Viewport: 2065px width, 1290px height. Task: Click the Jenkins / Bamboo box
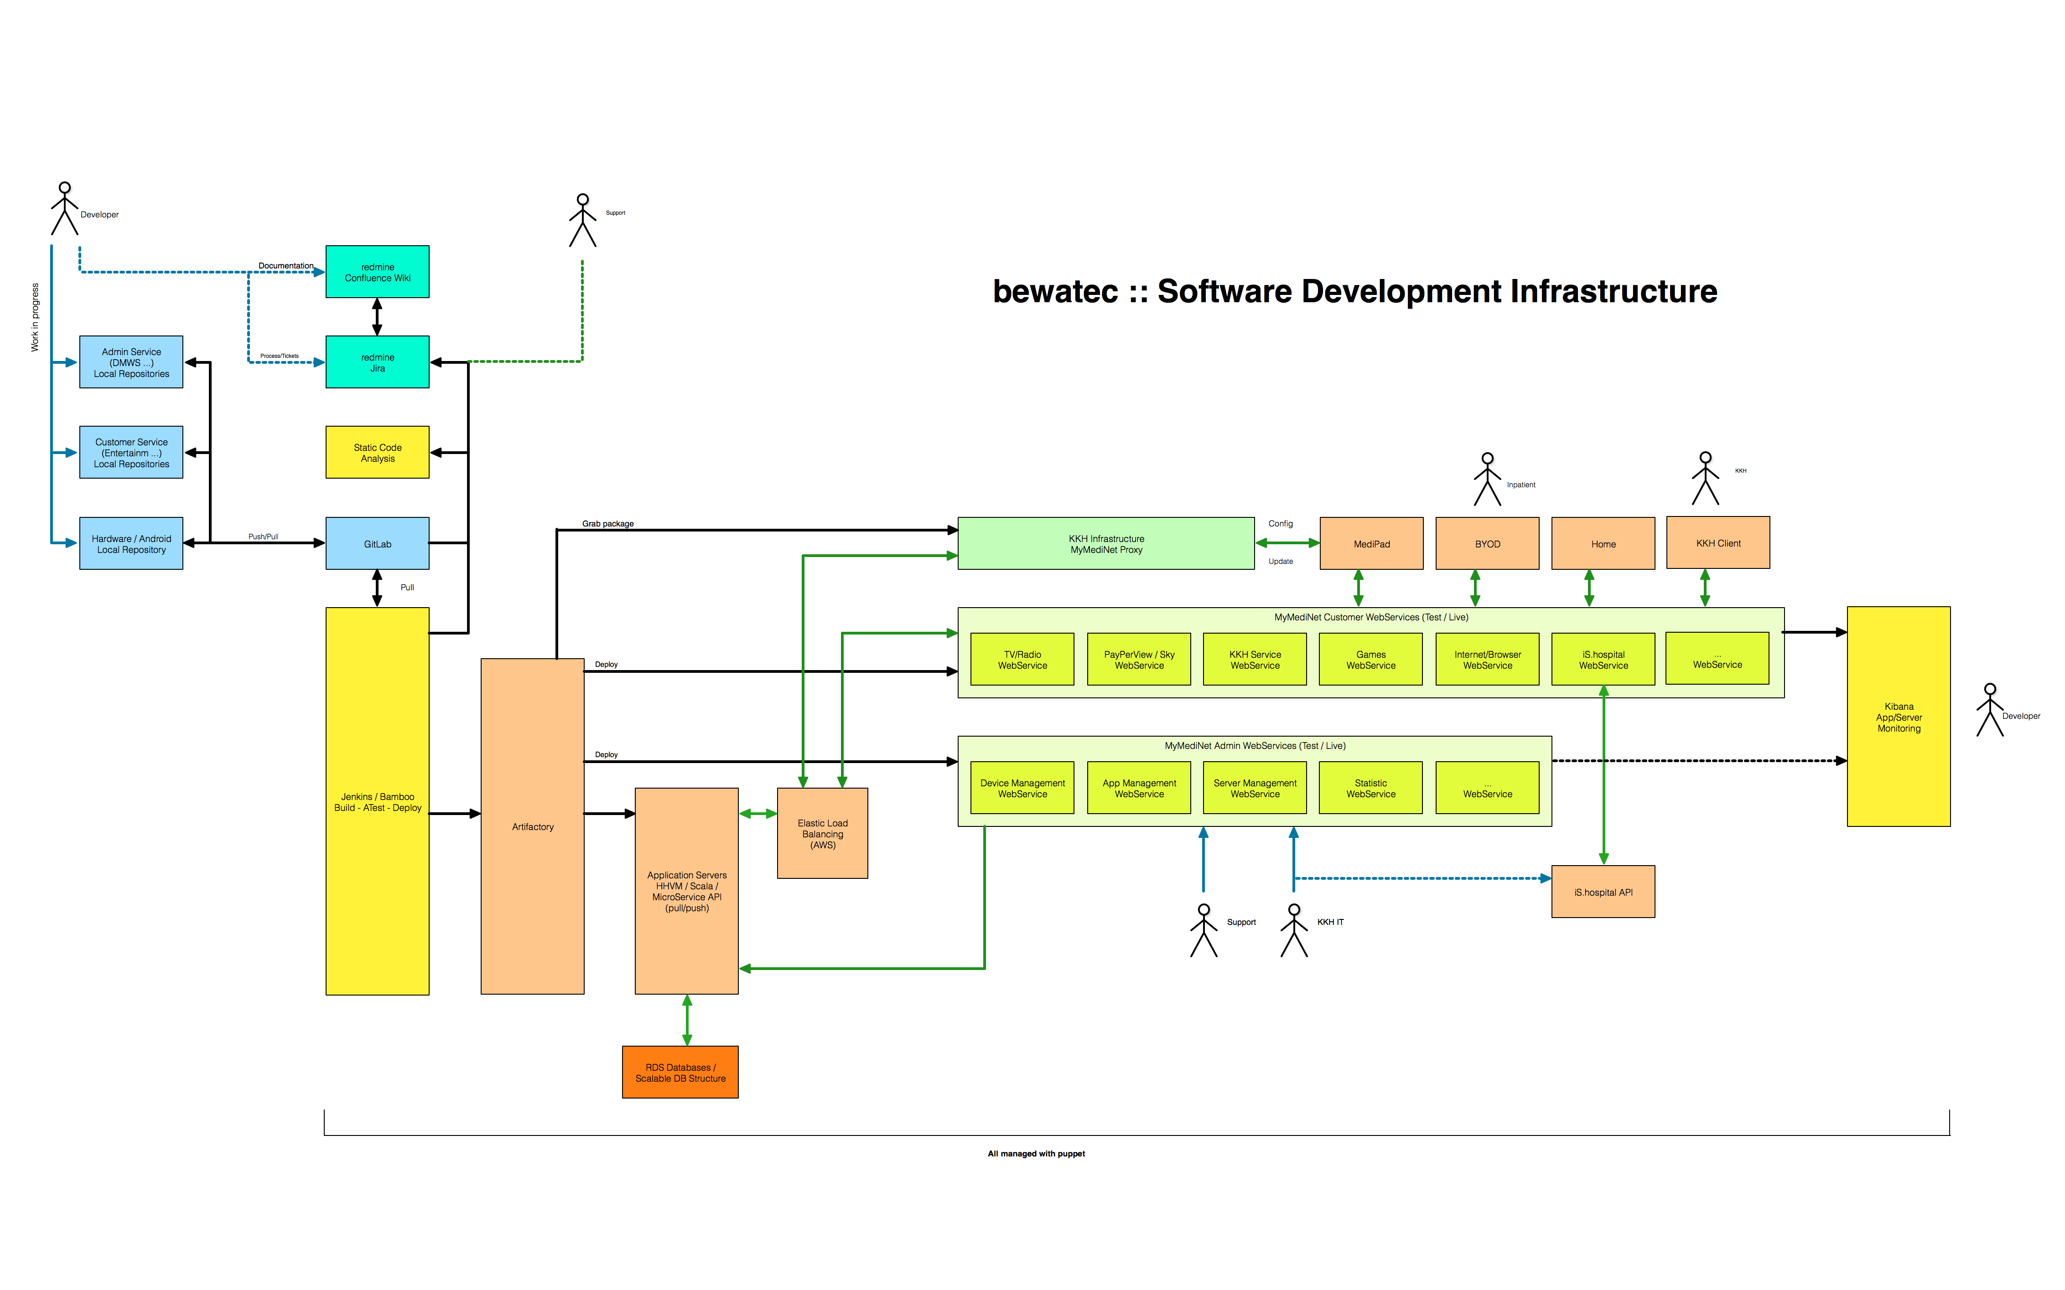pyautogui.click(x=377, y=801)
